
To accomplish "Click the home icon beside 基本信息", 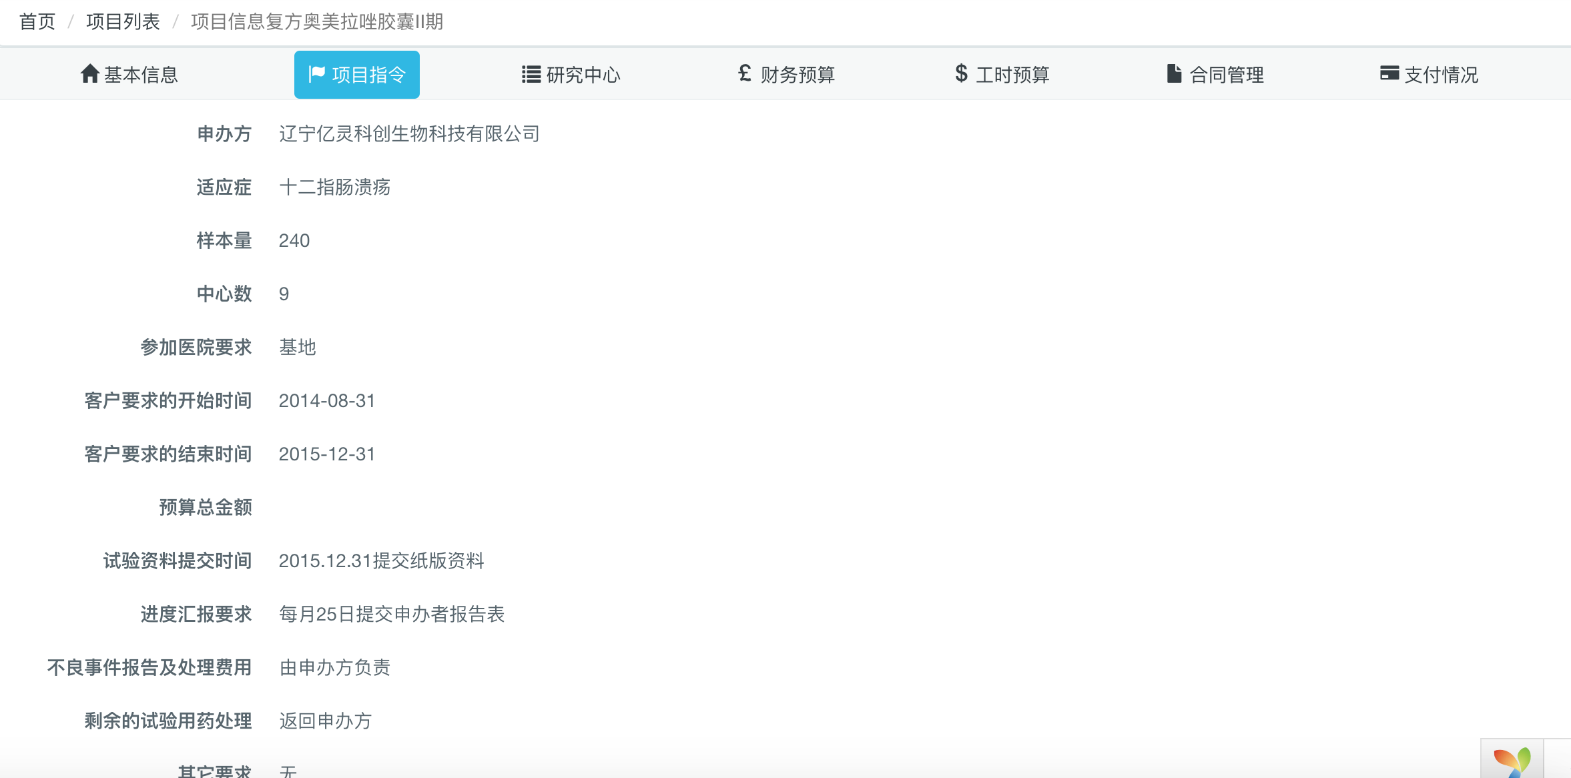I will coord(90,73).
